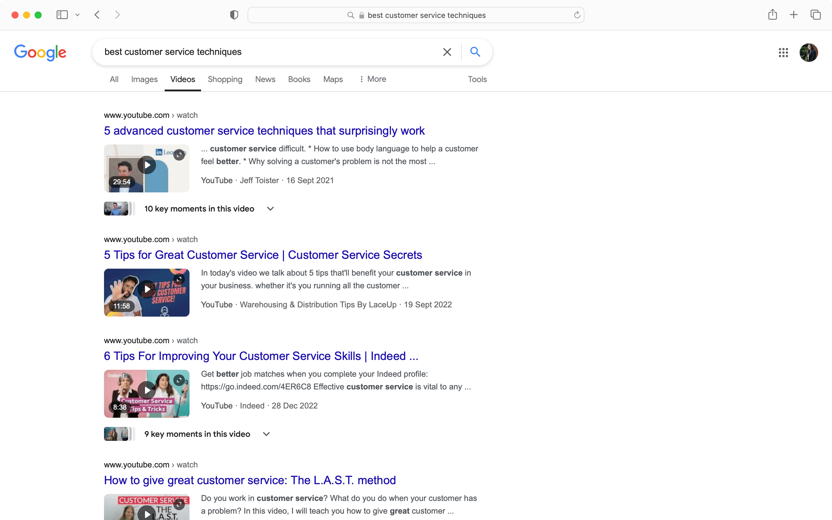Click Tools button in search filters
Image resolution: width=832 pixels, height=520 pixels.
[x=478, y=79]
